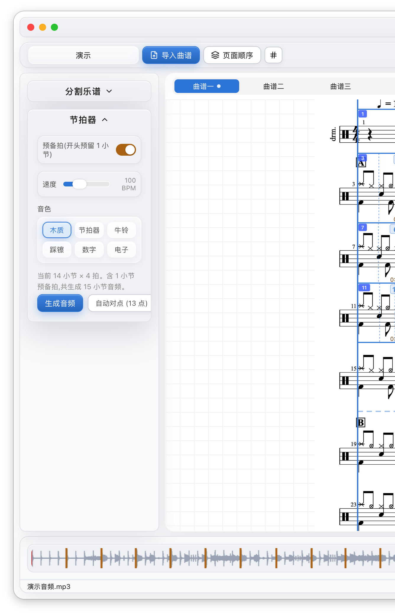The image size is (395, 615).
Task: Choose the 电子 sound option
Action: [x=121, y=249]
